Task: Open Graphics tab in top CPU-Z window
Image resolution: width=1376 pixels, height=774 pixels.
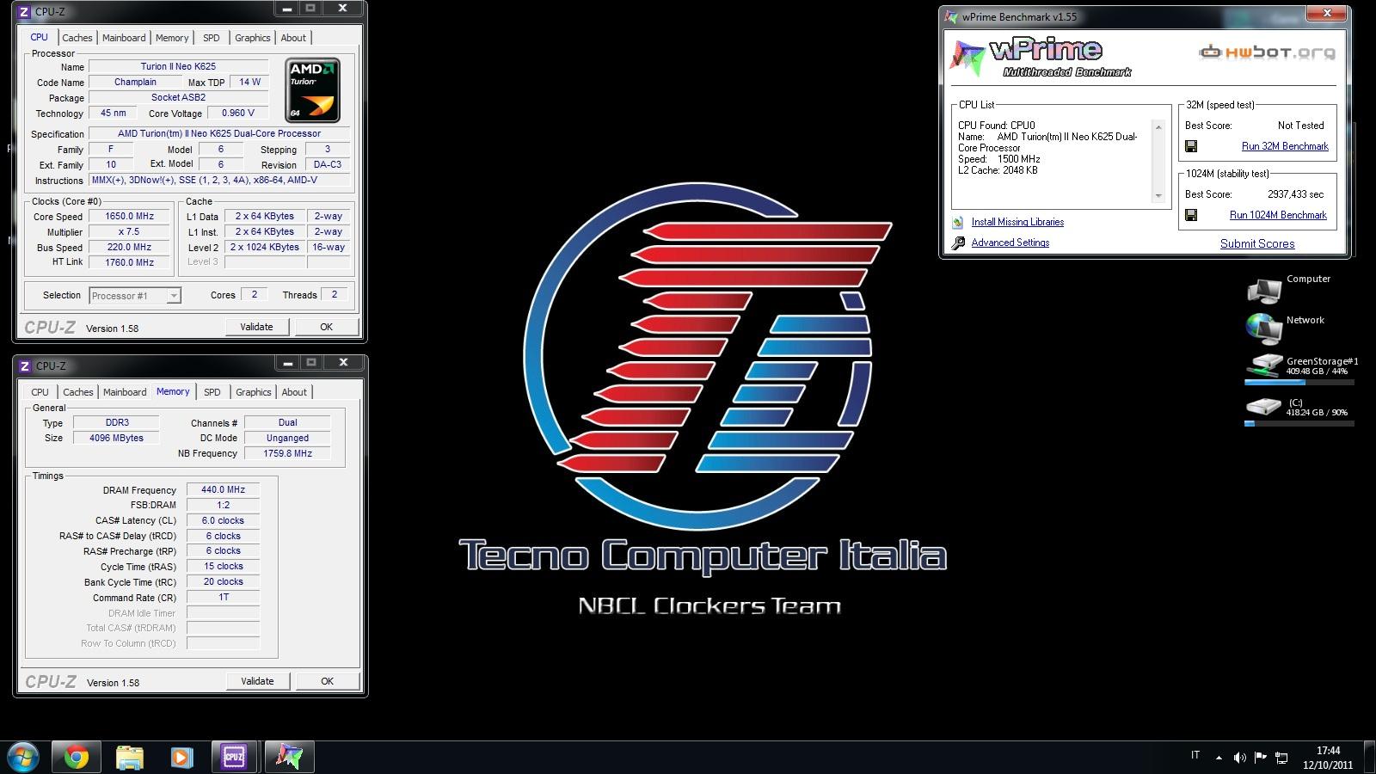Action: tap(253, 38)
